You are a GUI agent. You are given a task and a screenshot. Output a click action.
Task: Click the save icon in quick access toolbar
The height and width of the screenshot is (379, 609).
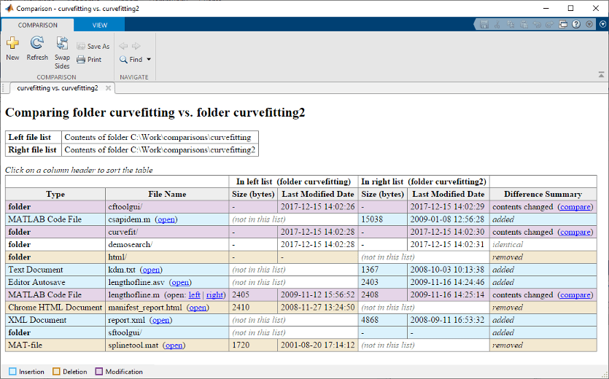coord(484,25)
